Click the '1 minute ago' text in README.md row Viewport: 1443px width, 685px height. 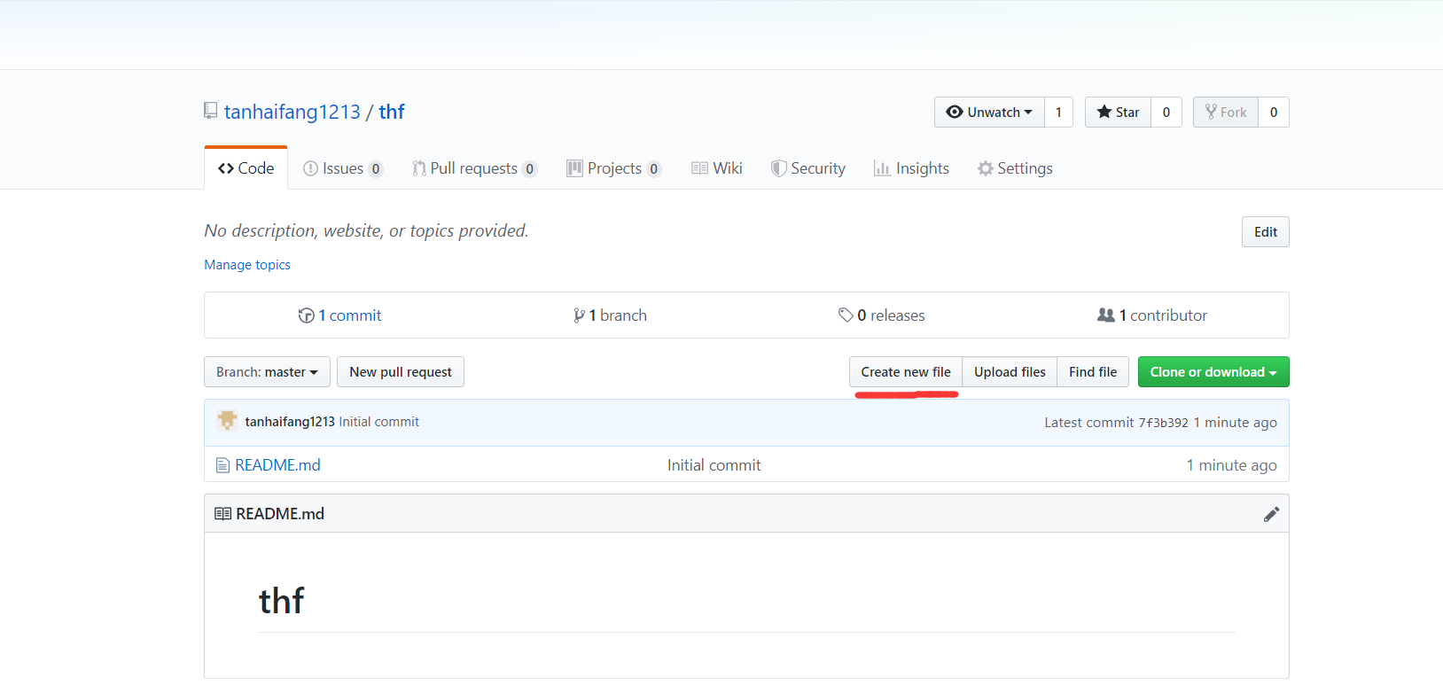tap(1232, 465)
